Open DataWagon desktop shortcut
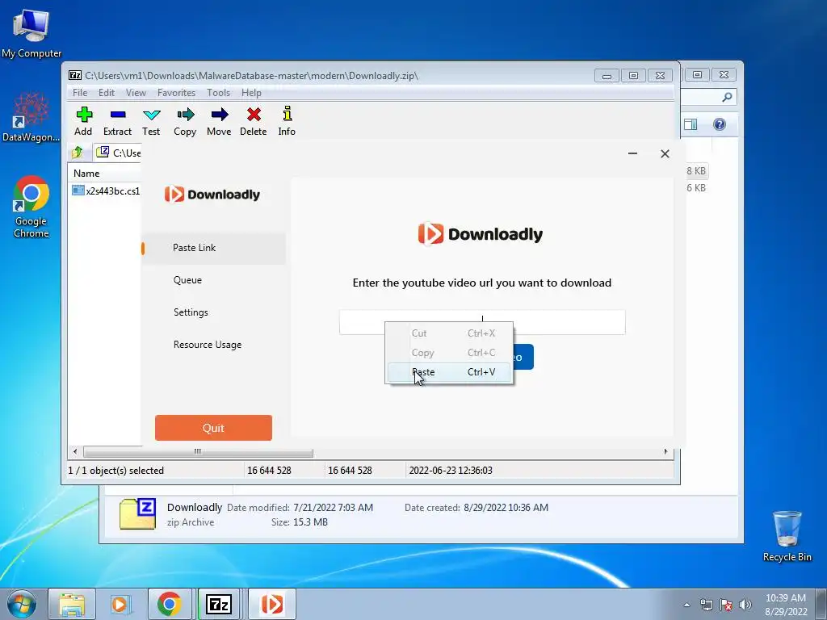Screen dimensions: 827x620 point(31,117)
